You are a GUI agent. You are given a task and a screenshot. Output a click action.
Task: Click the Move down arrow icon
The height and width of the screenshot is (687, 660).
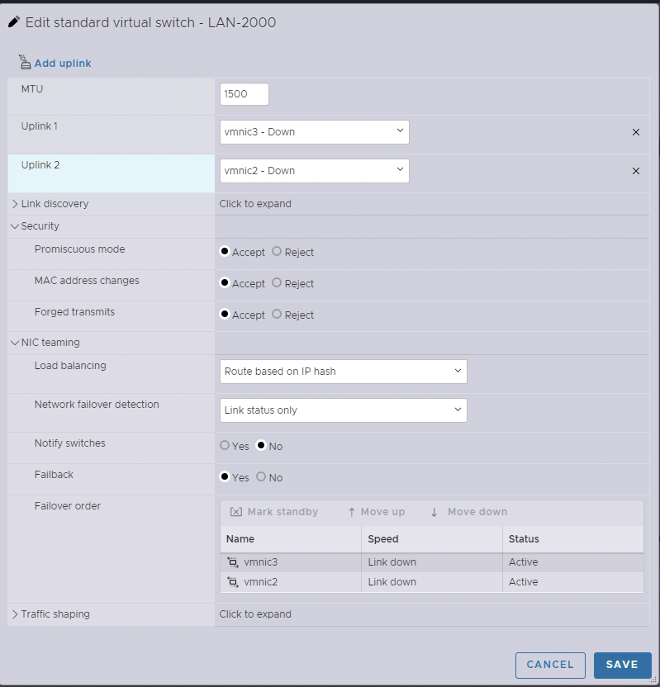(x=434, y=512)
